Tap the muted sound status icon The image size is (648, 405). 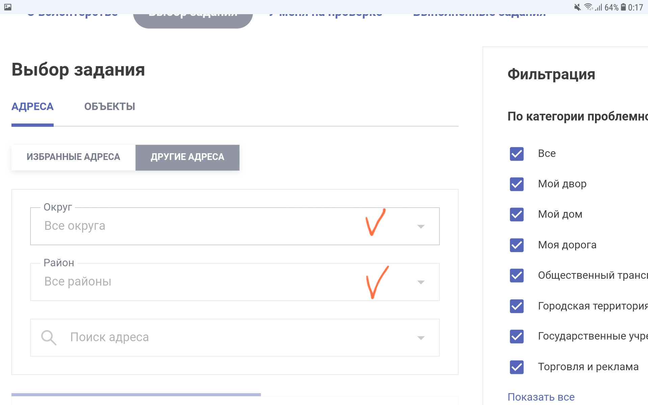(x=577, y=7)
